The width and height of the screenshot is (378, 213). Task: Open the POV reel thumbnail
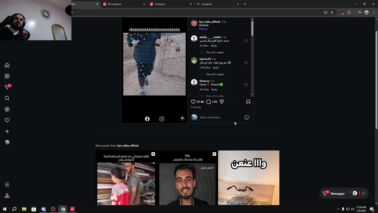(187, 178)
